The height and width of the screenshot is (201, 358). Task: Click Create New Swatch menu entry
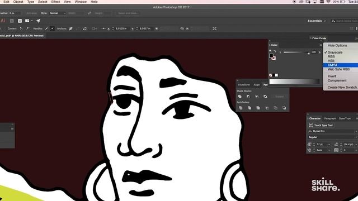(x=342, y=87)
